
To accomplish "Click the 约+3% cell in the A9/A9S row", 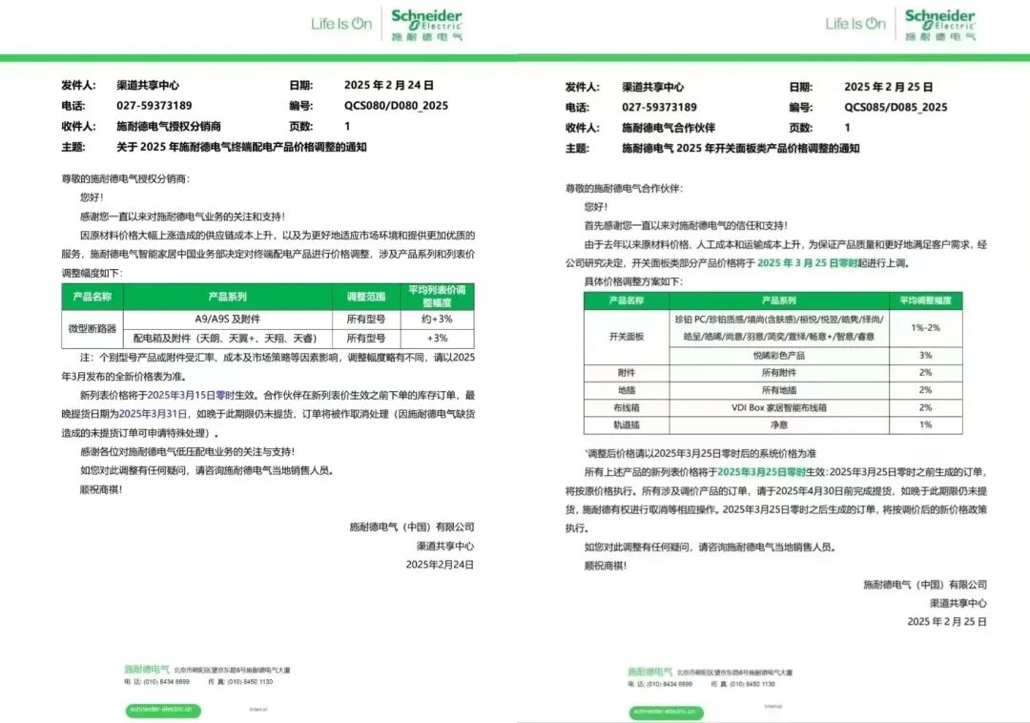I will click(x=438, y=320).
